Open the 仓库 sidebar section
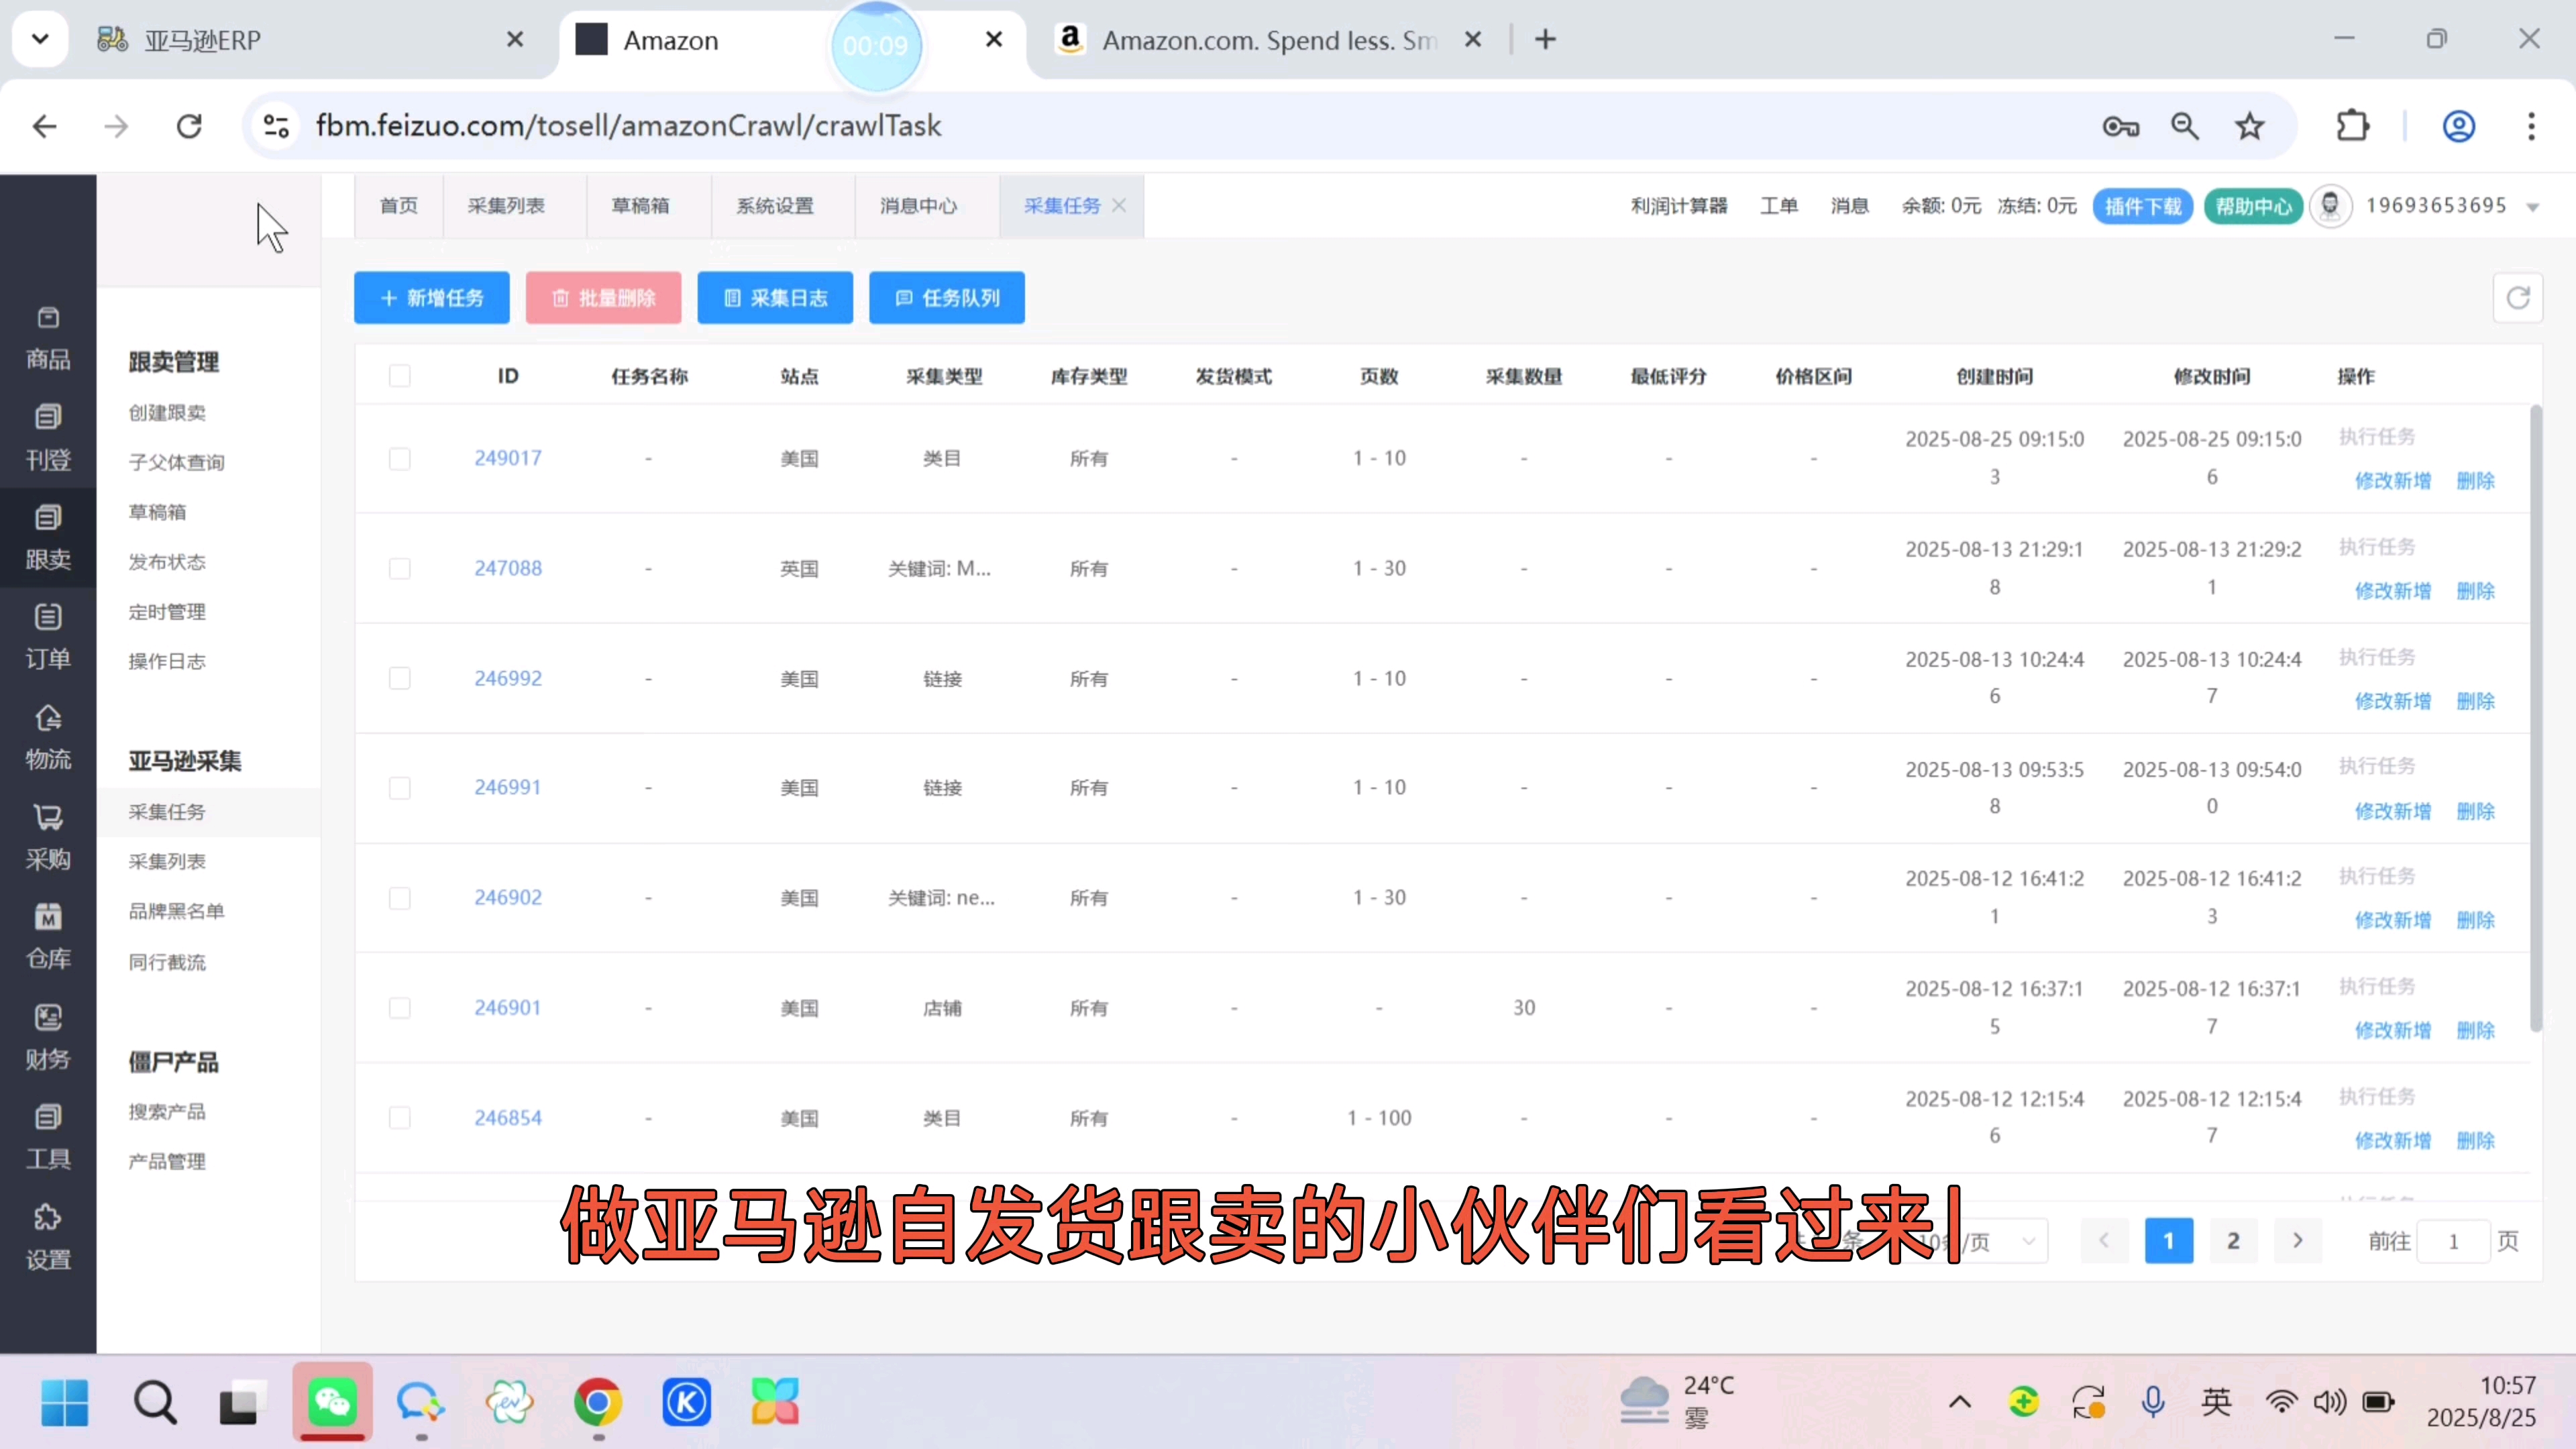 48,938
